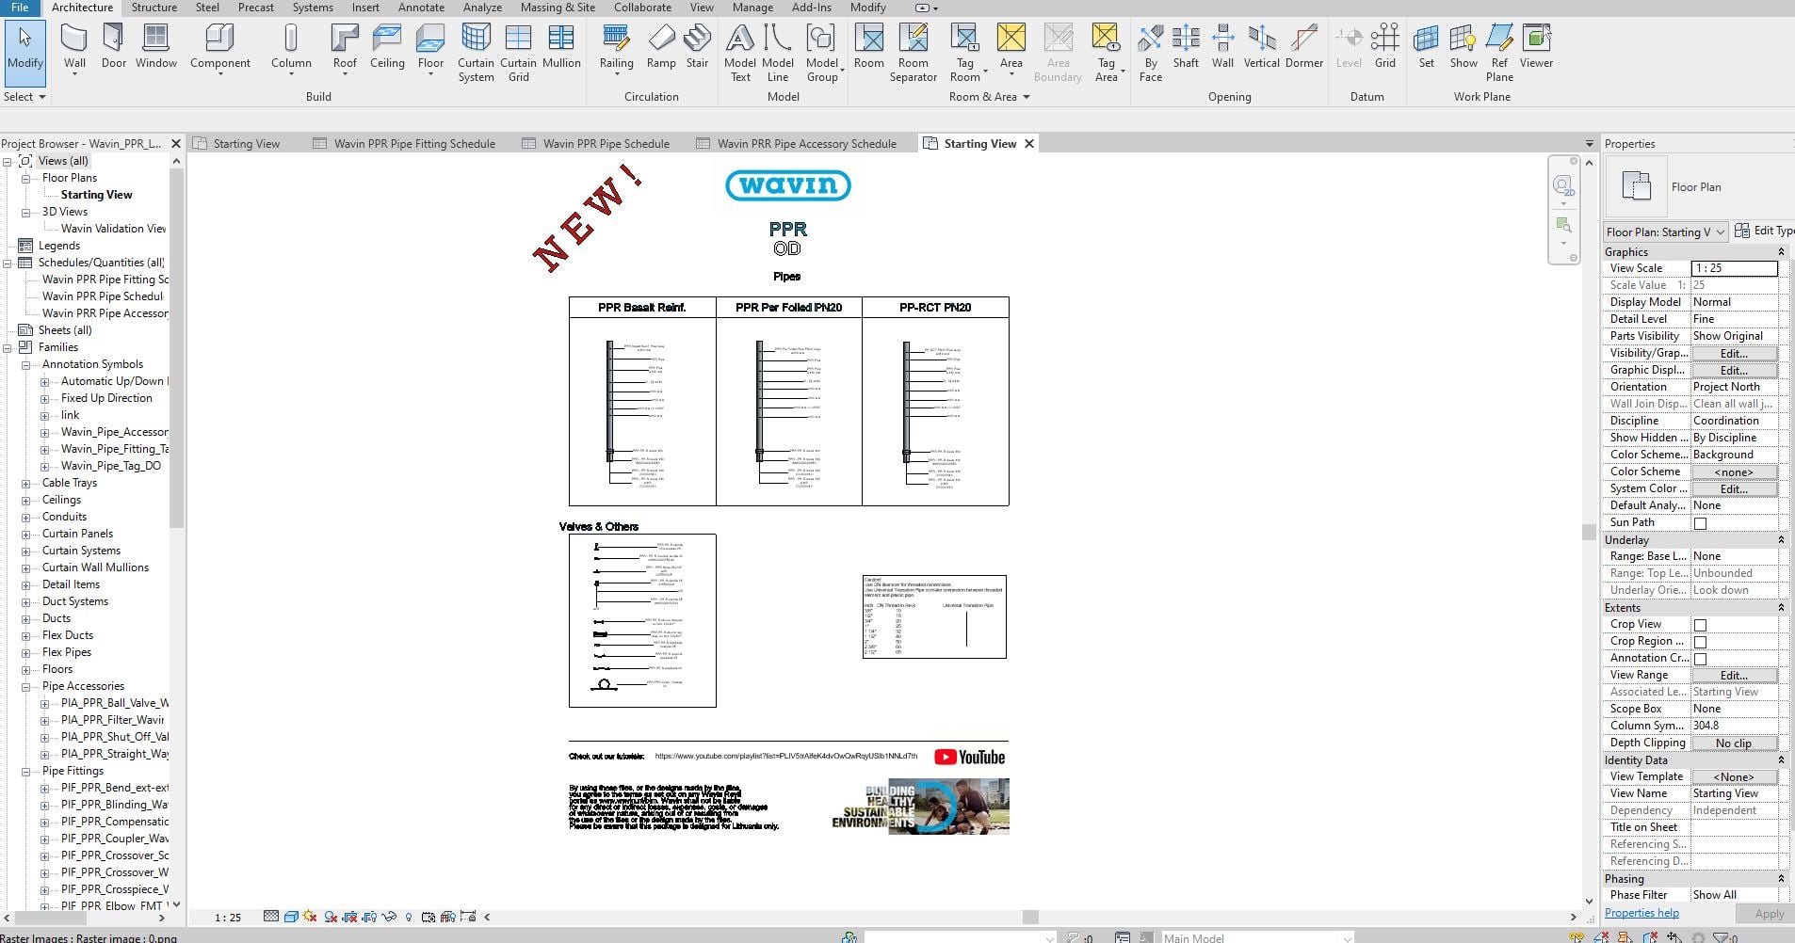Screen dimensions: 1795x943
Task: Click the Properties help link
Action: [x=1641, y=913]
